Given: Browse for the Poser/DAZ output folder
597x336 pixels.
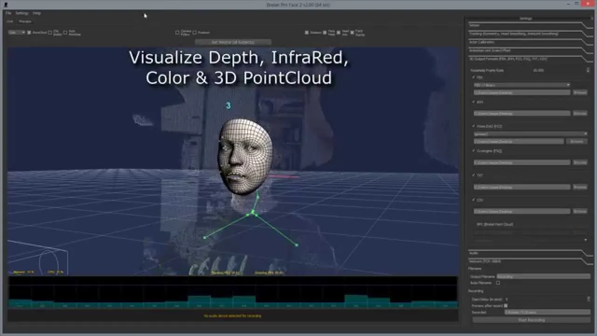Looking at the screenshot, I should pos(576,141).
